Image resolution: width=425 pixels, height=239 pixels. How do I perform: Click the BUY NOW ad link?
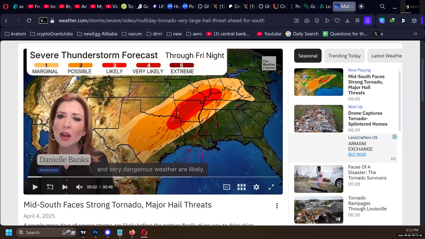[357, 154]
